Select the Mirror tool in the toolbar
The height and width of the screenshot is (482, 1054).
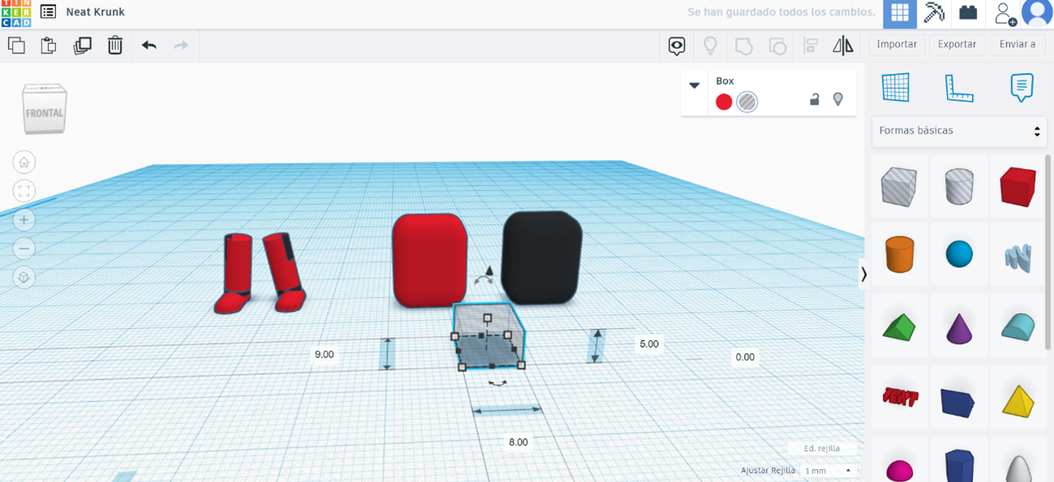click(843, 45)
